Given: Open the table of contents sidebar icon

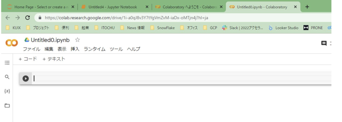Looking at the screenshot, I should 7,63.
